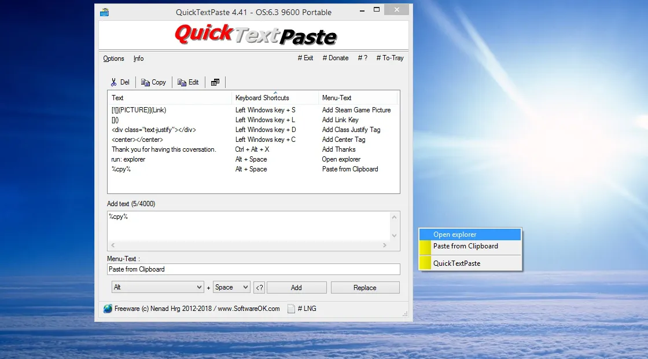Sort by the Menu-Text column header

[x=358, y=98]
